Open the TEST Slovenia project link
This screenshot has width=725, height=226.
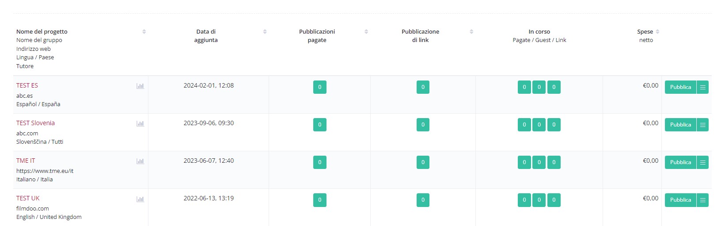[x=35, y=123]
